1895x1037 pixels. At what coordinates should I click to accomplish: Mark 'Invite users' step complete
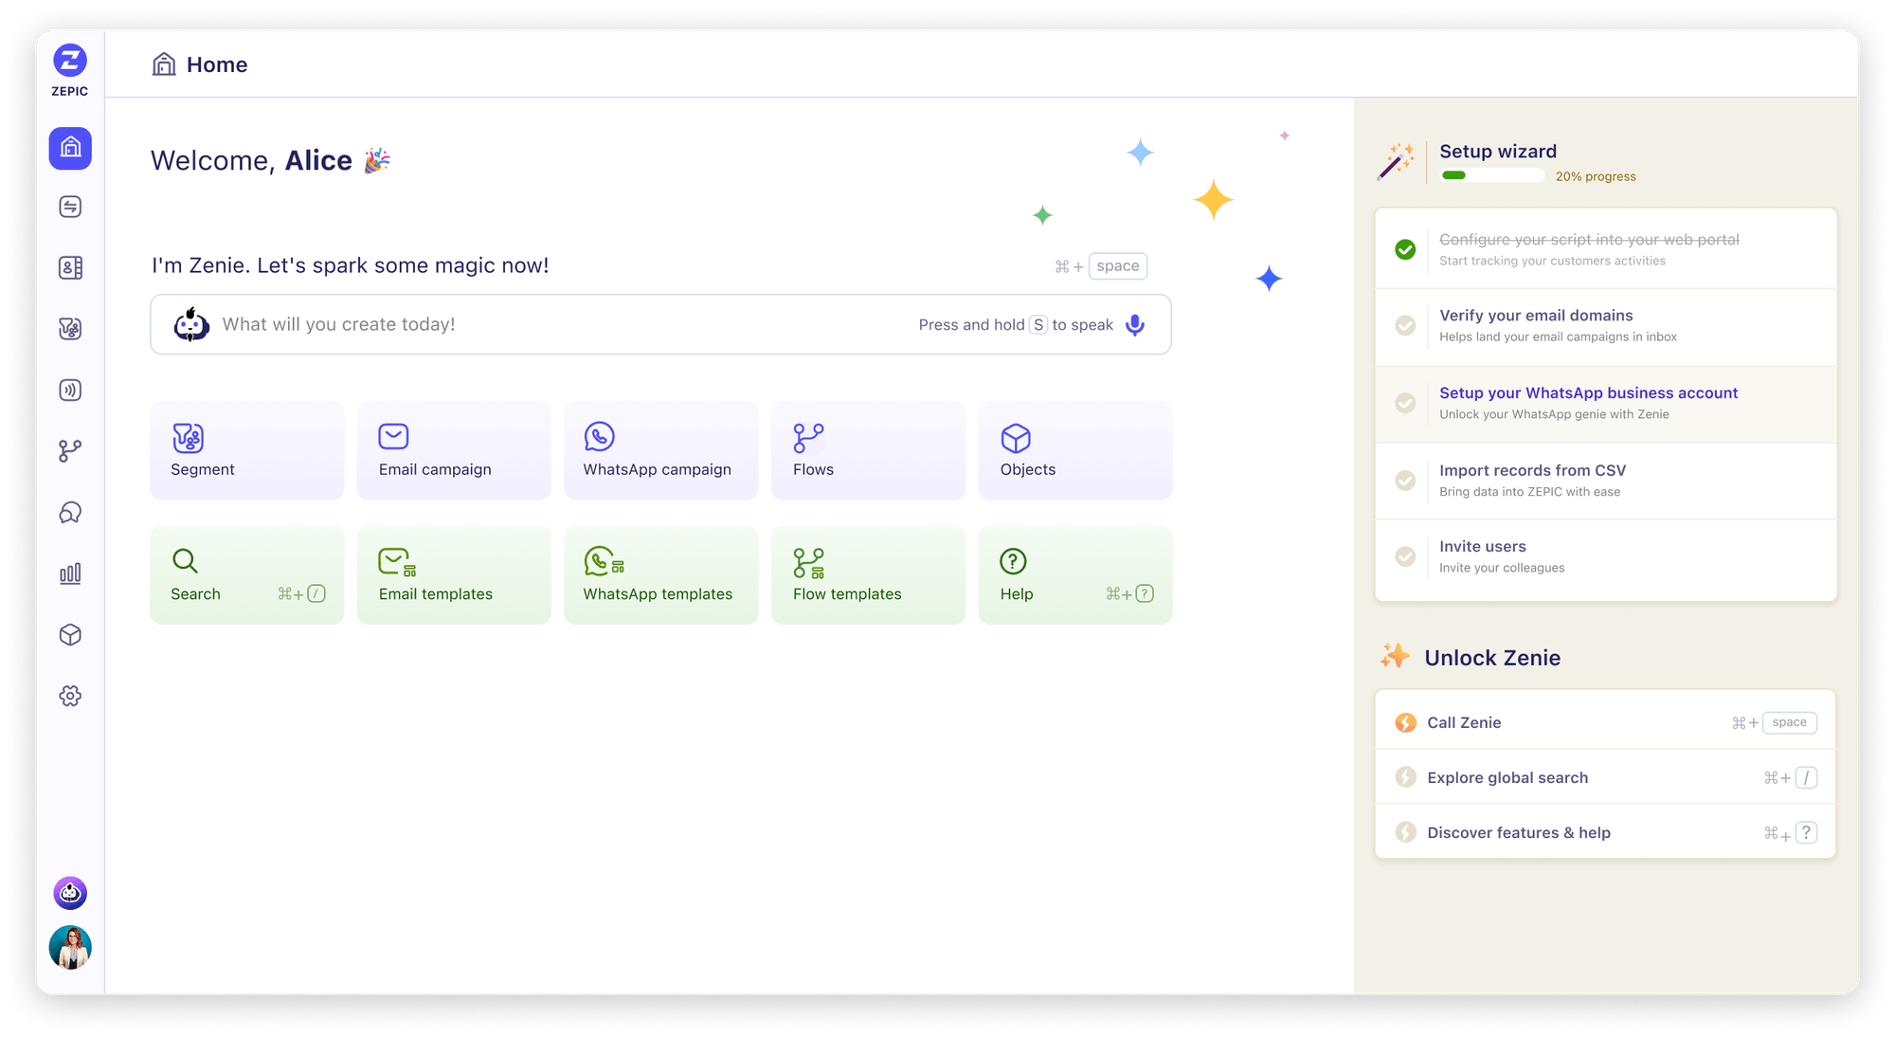[x=1404, y=556]
